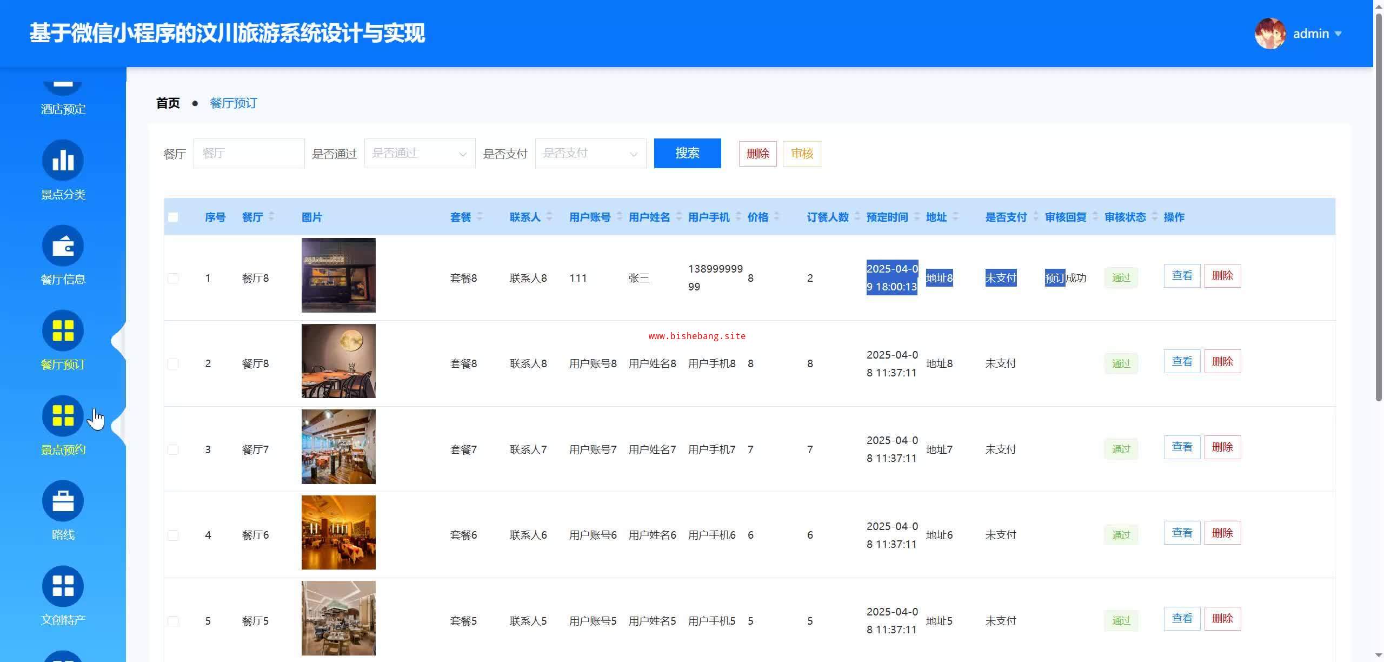Go to 首页 breadcrumb
1384x662 pixels.
click(168, 103)
